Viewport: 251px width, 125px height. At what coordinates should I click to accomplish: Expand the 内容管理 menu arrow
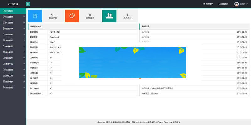click(x=24, y=23)
